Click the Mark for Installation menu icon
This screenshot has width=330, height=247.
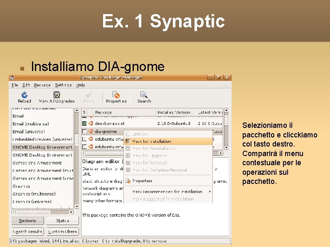[x=128, y=141]
